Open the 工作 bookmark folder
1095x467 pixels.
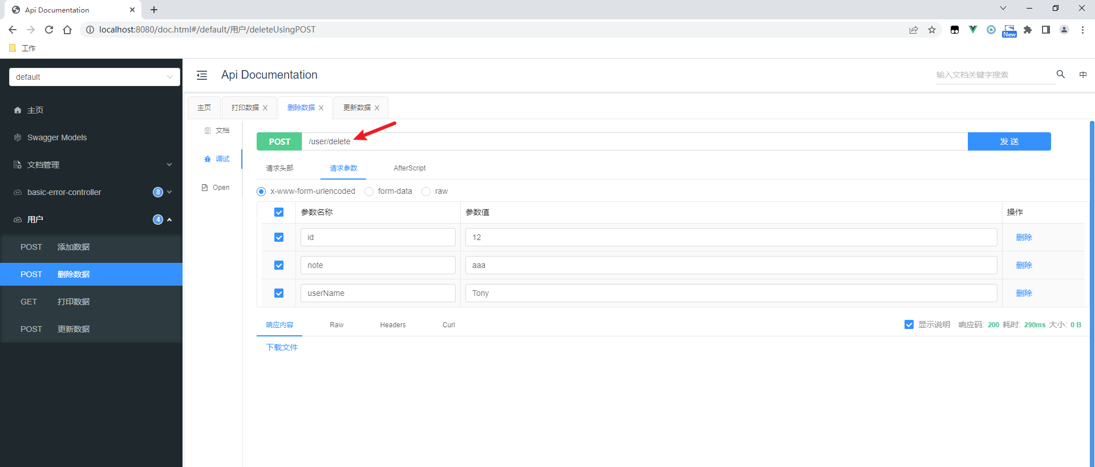23,48
